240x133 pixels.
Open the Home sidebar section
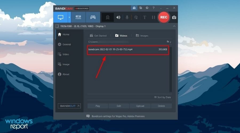70,34
